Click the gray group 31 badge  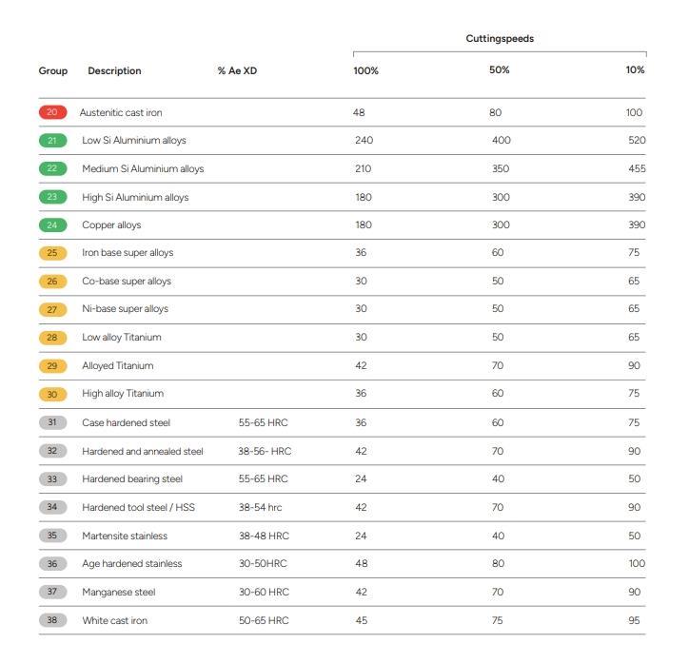click(51, 422)
